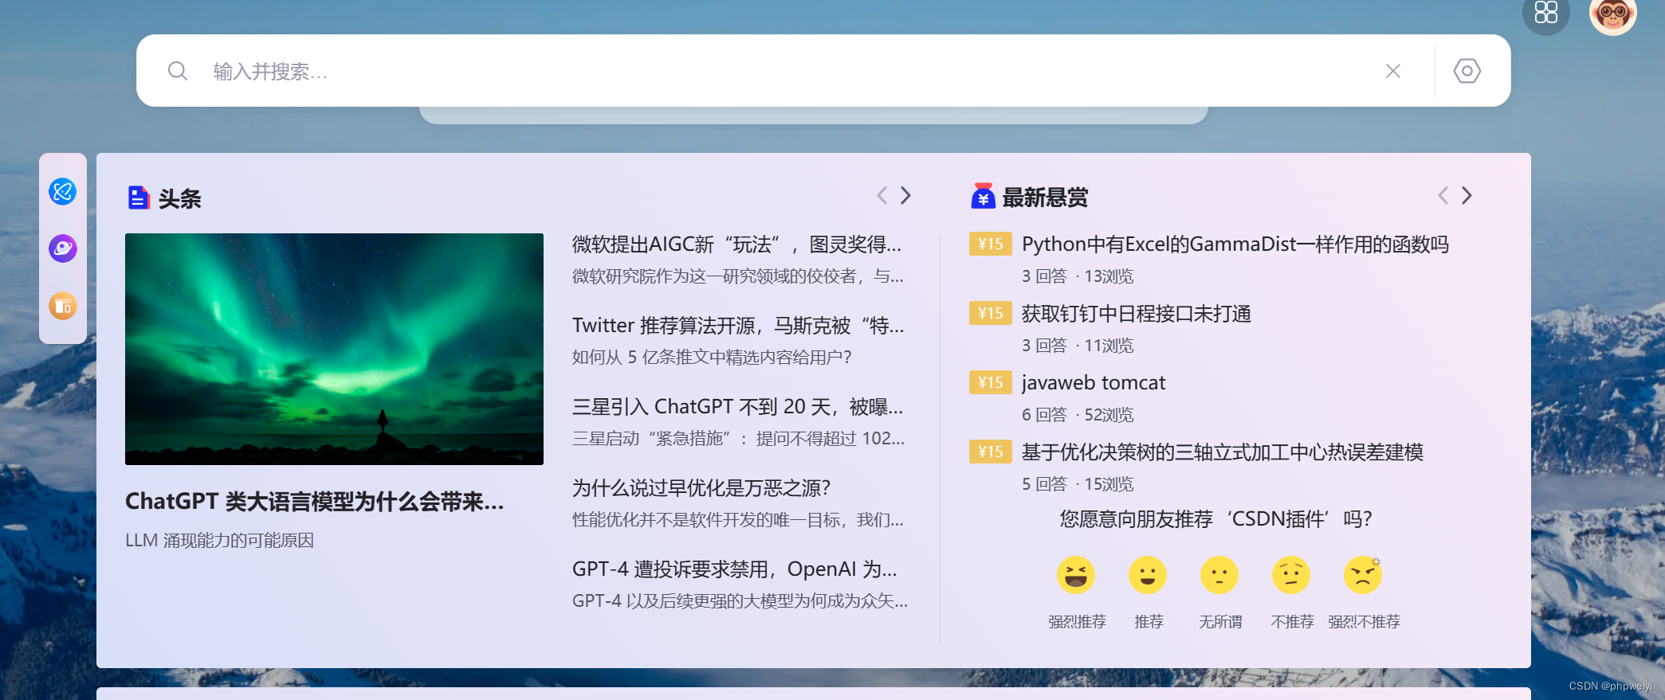
Task: Open the ChatGPT 类大语言模型 headline
Action: tap(315, 502)
